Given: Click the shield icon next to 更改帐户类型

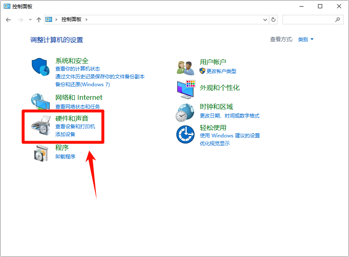Looking at the screenshot, I should 202,71.
